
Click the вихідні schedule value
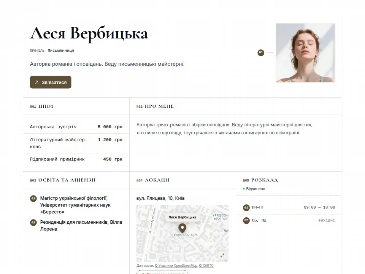(327, 220)
